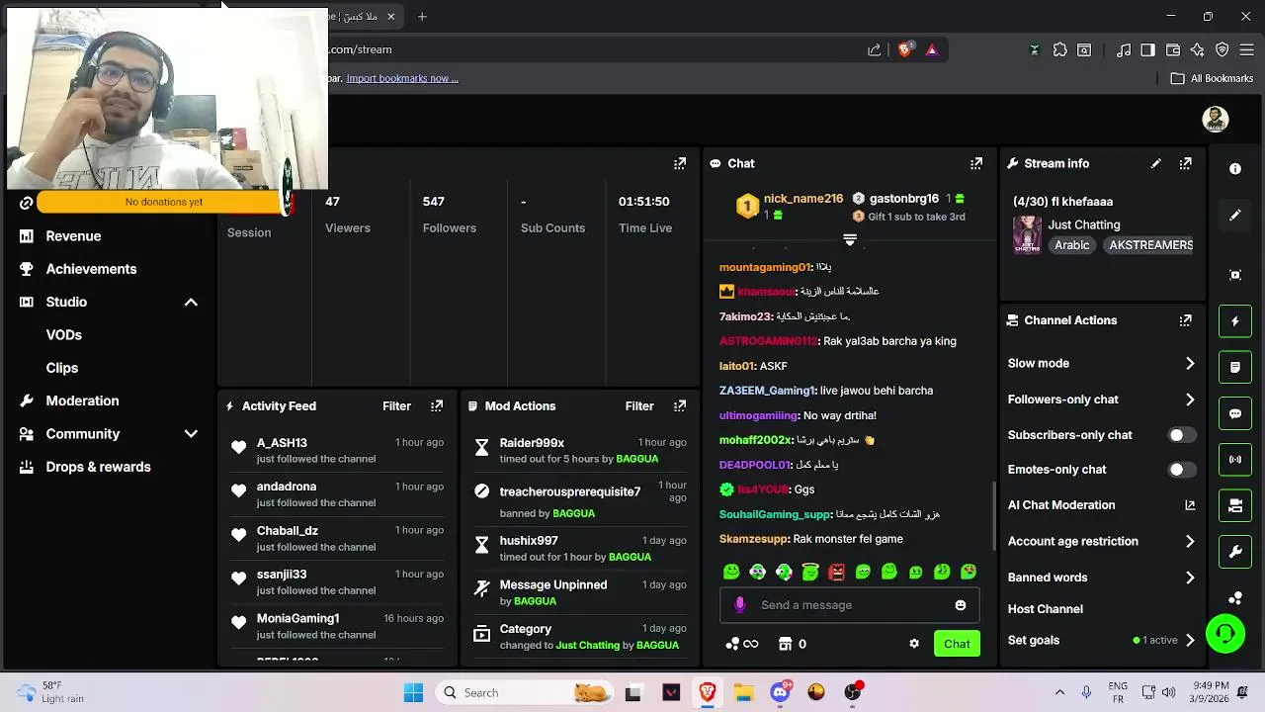1265x712 pixels.
Task: Toggle Subscribers-only chat switch
Action: 1181,435
